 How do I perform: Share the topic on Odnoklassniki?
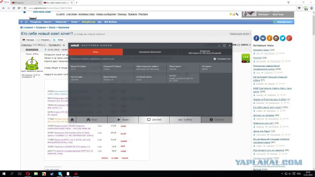(x=270, y=38)
